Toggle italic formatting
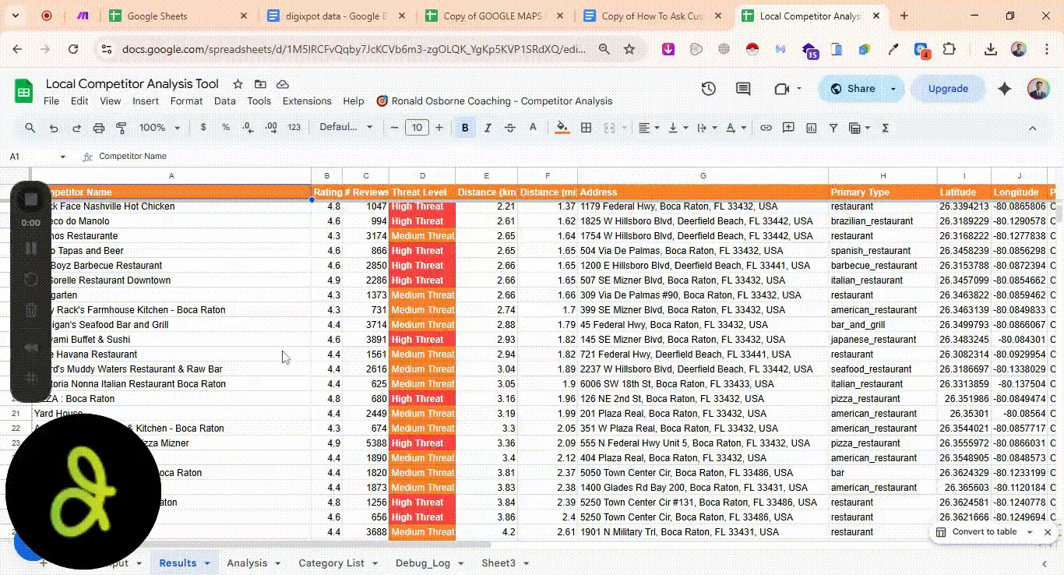 (x=488, y=128)
